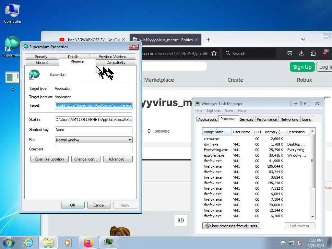Open the Firefox downloads arrow icon
Screen dimensions: 332x249
point(301,53)
